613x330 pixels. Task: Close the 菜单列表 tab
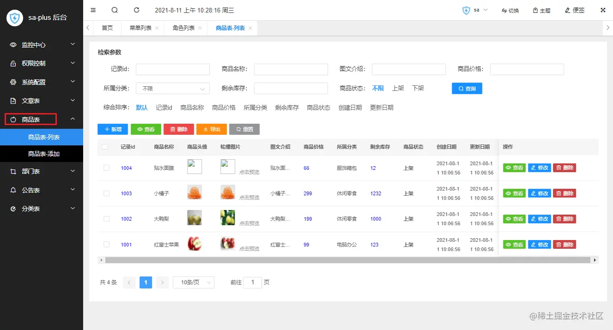point(157,28)
